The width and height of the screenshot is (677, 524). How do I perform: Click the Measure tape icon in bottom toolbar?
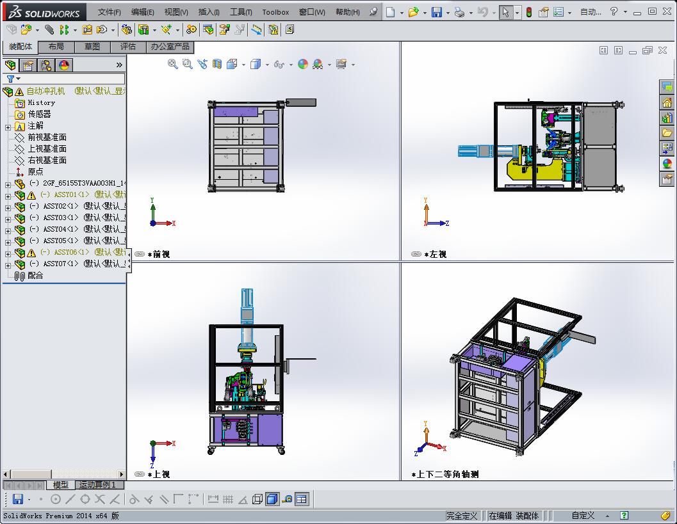tap(287, 499)
